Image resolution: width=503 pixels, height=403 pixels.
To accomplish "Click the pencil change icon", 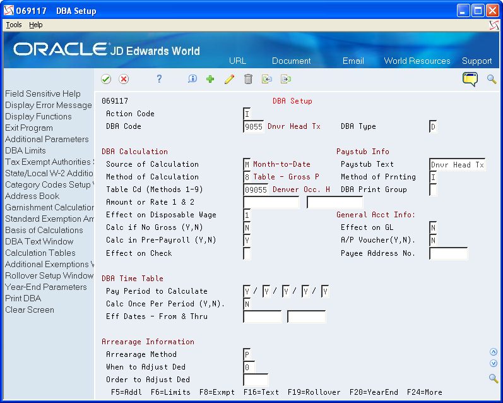I will [229, 79].
